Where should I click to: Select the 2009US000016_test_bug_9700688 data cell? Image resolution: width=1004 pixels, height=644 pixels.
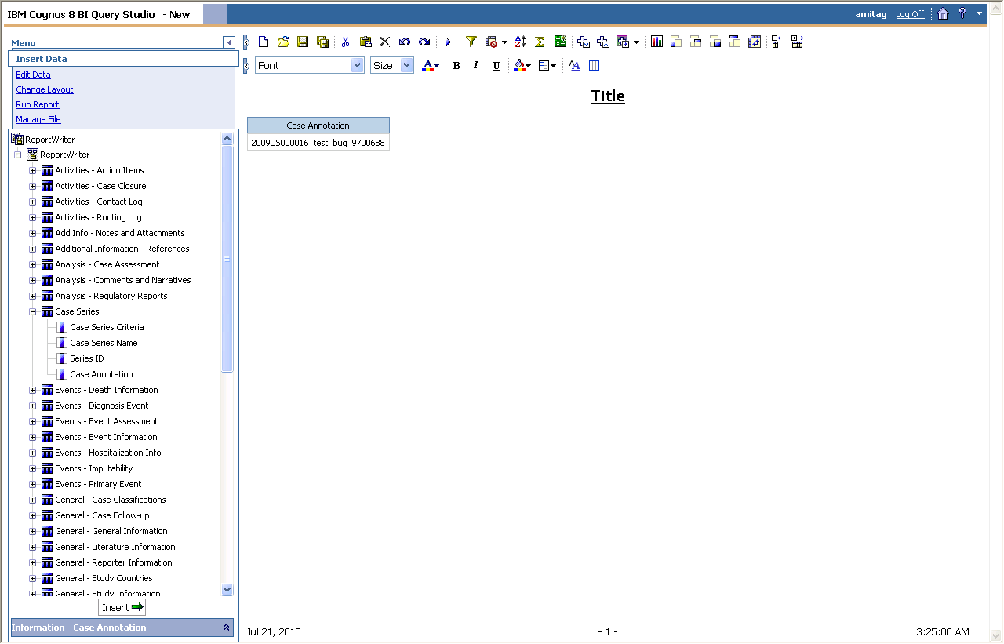pos(318,143)
